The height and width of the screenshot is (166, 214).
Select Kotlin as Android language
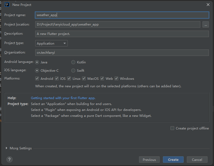click(73, 62)
